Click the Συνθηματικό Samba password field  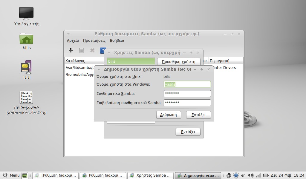(187, 93)
